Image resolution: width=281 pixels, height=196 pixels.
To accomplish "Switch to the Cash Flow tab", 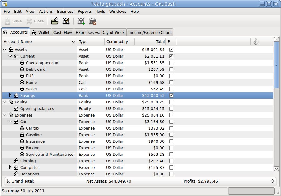I will [62, 32].
